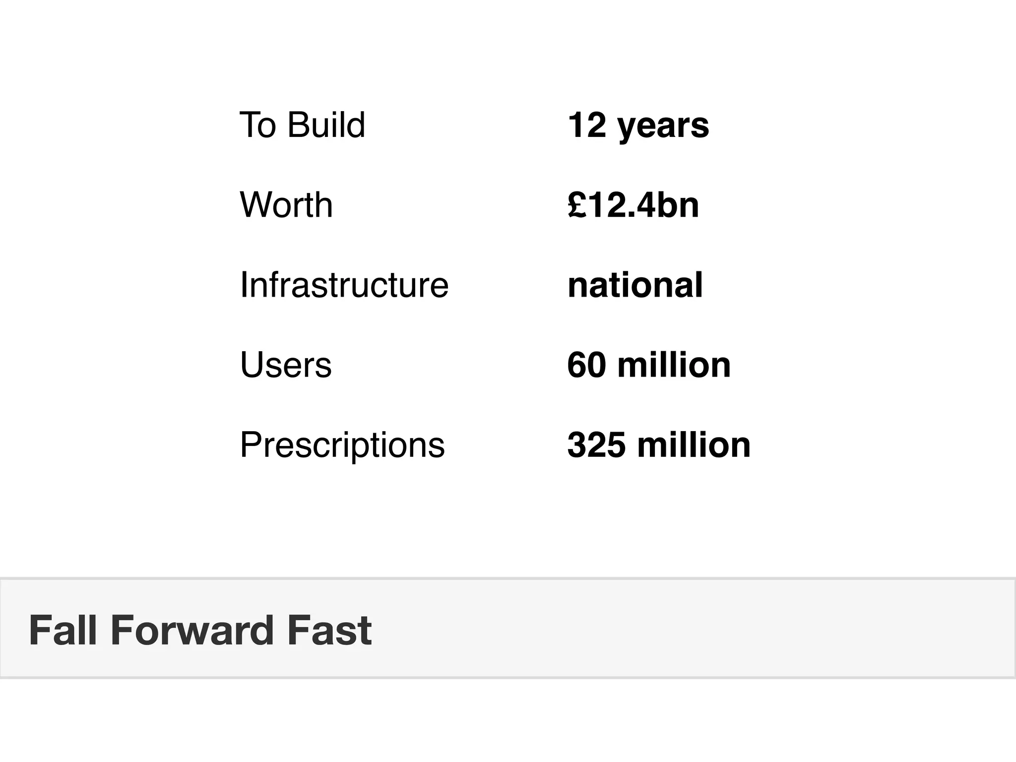1016x762 pixels.
Task: Select the '60 million' value
Action: point(649,365)
